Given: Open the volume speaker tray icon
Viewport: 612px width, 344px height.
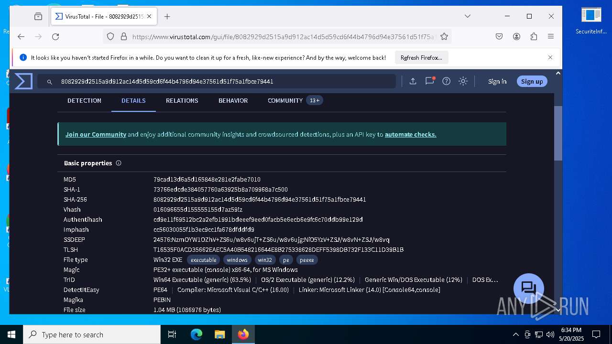Looking at the screenshot, I should (550, 334).
